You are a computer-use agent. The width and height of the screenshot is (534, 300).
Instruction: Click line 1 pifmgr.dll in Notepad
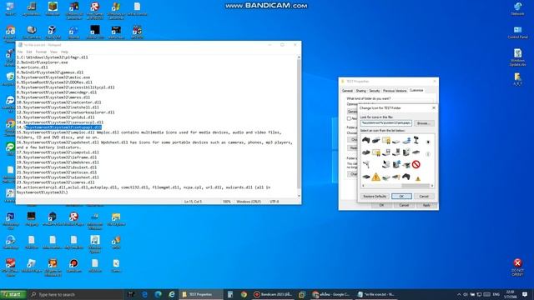(x=52, y=57)
